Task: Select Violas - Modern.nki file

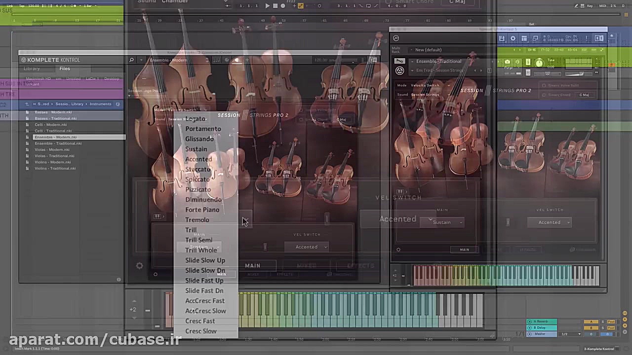Action: [x=52, y=150]
